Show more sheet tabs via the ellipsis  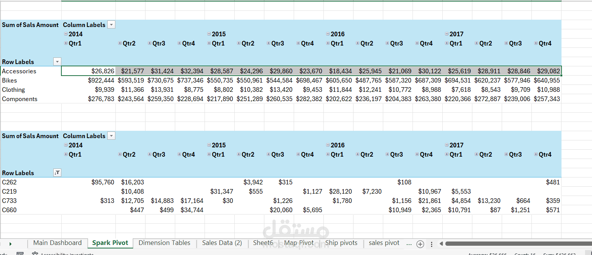click(409, 244)
